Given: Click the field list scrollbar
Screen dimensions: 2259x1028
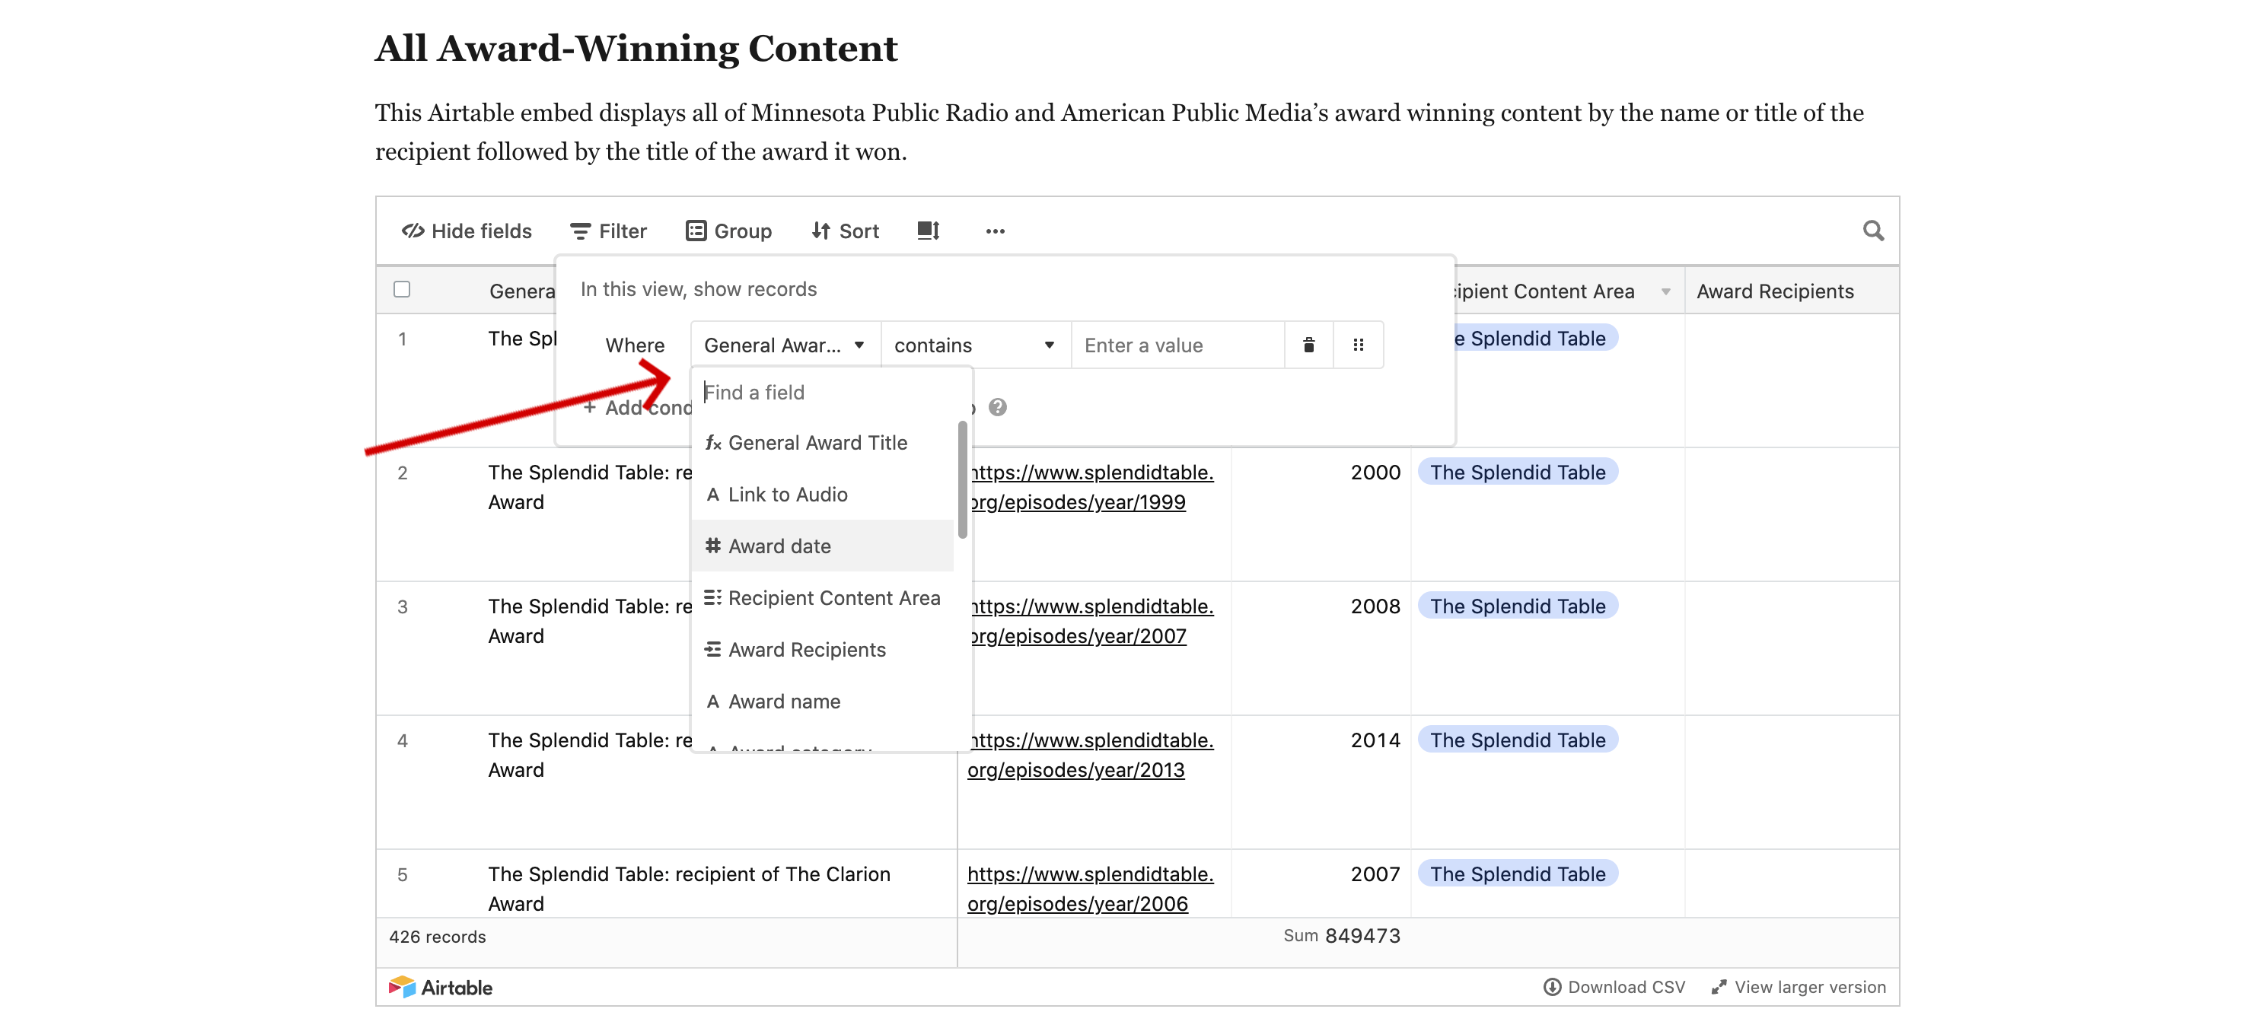Looking at the screenshot, I should 962,479.
